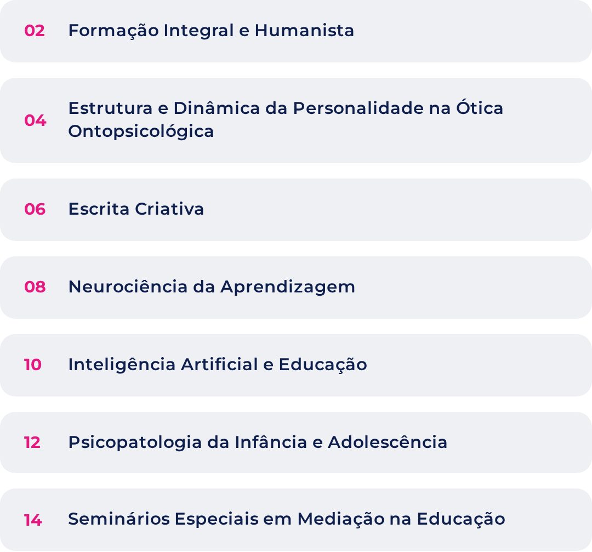
Task: Click the pink number 08 label
Action: click(35, 287)
